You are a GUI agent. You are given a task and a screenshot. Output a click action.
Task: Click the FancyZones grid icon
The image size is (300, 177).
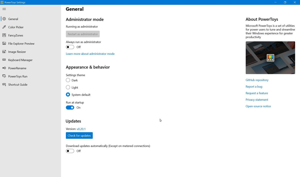click(4, 35)
